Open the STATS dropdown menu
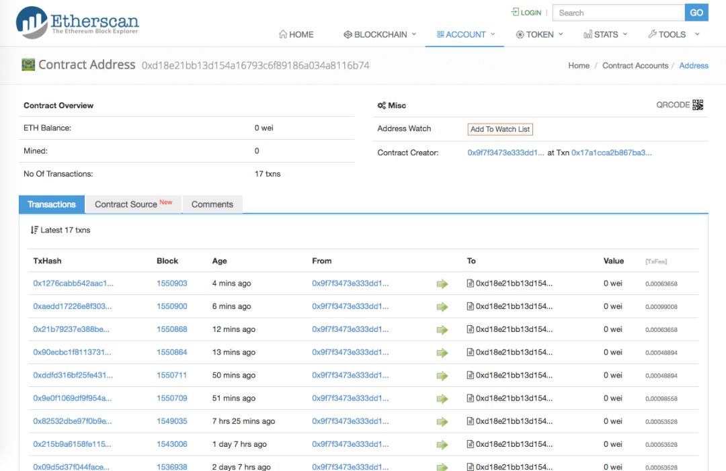 [x=605, y=35]
